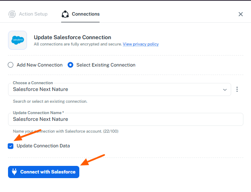Click the Action Setup gear icon
This screenshot has height=192, width=251.
click(12, 14)
